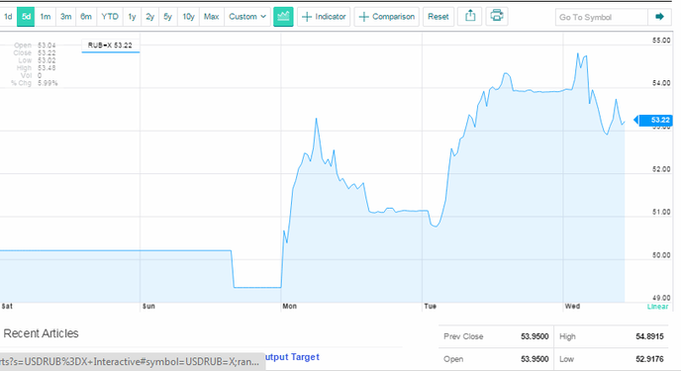Viewport: 681px width, 371px height.
Task: Select the 1d time range
Action: click(8, 17)
